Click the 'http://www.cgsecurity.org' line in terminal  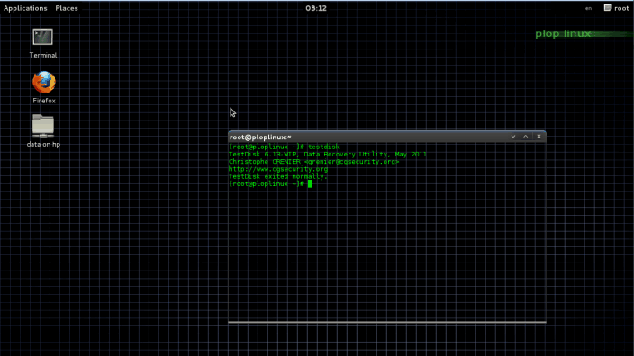[x=278, y=169]
